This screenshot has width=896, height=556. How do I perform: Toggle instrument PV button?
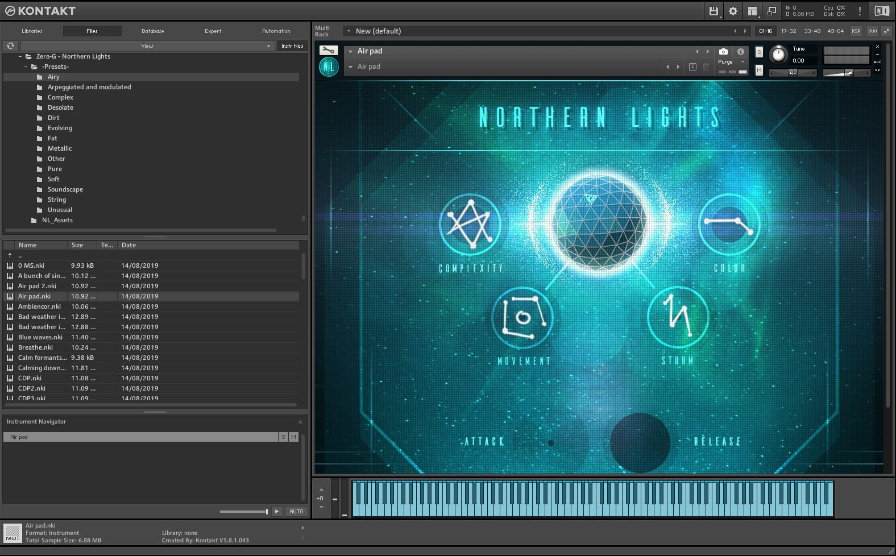[877, 70]
